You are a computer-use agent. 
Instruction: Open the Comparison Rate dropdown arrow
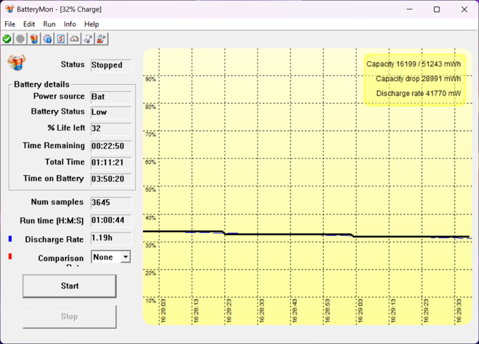125,257
